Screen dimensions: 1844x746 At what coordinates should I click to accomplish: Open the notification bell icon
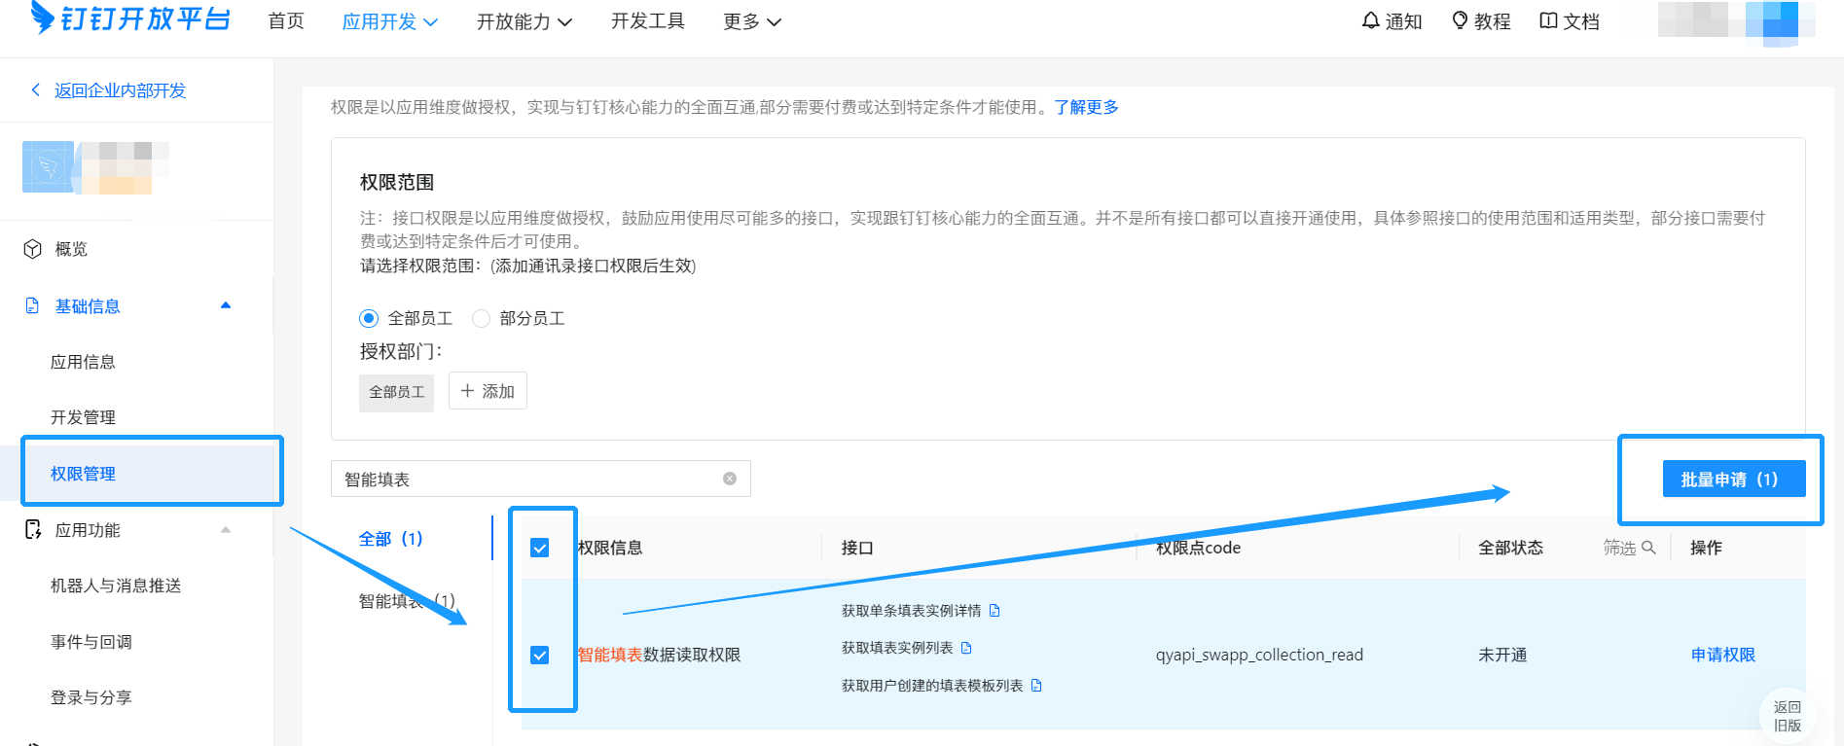coord(1370,20)
